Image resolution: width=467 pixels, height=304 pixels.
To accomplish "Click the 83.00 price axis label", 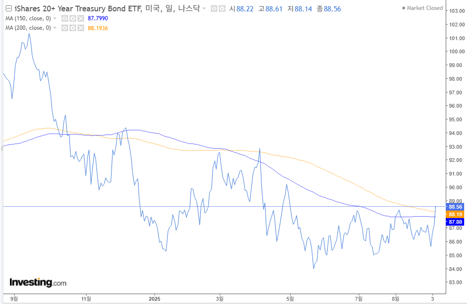I will (455, 282).
